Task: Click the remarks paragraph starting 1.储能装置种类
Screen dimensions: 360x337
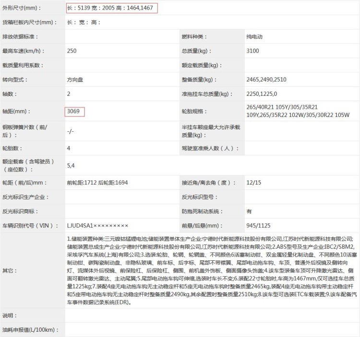Action: [x=212, y=271]
